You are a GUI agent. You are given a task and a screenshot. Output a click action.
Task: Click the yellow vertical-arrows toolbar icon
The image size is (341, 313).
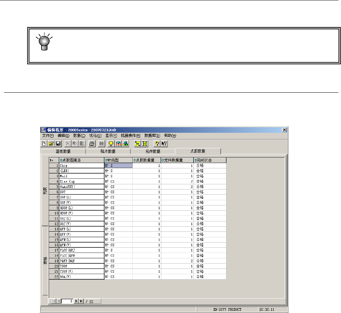[x=145, y=144]
